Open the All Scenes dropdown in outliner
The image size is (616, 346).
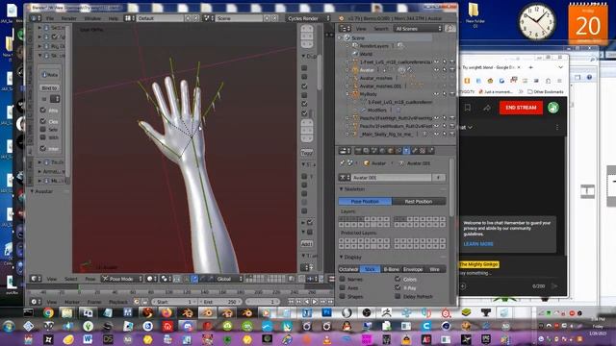point(418,28)
